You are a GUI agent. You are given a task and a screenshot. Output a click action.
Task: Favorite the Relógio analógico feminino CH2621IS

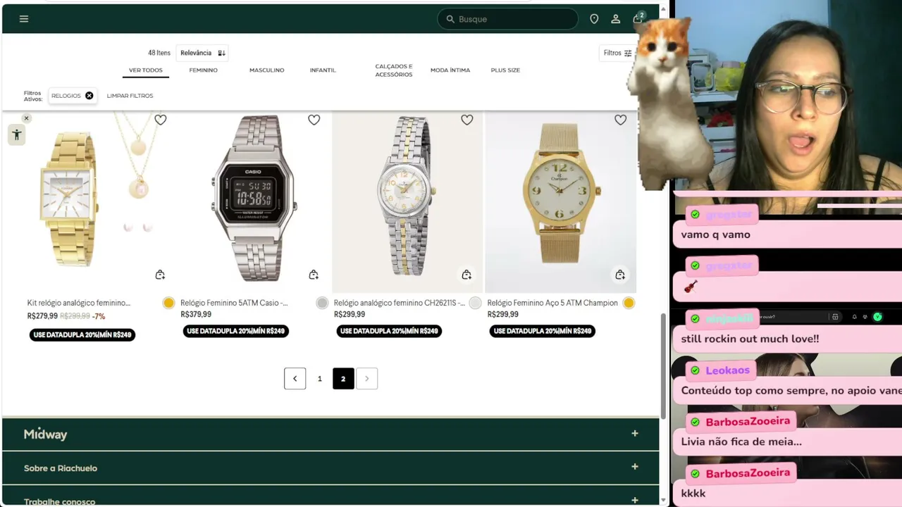(x=467, y=120)
